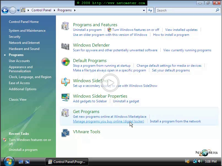Open Ease of Access category
The height and width of the screenshot is (166, 222).
pos(19,83)
